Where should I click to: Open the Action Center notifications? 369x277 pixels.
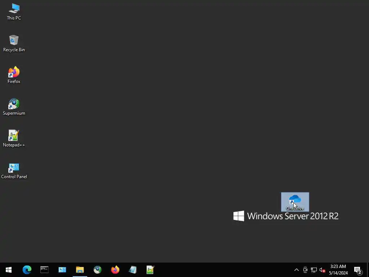pyautogui.click(x=358, y=270)
